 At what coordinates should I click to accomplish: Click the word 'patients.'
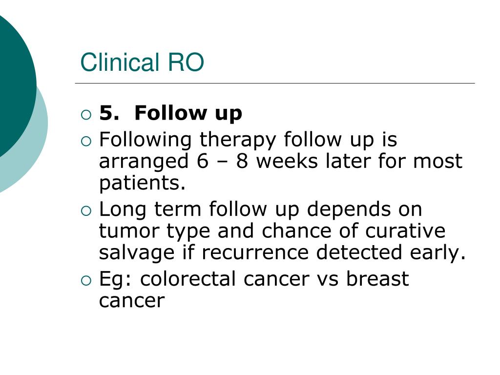click(142, 183)
